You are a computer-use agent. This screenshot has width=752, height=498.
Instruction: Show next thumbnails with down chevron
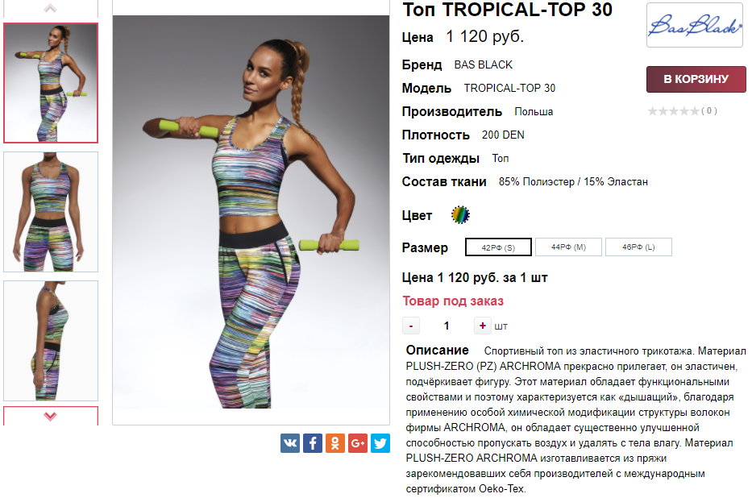[50, 416]
